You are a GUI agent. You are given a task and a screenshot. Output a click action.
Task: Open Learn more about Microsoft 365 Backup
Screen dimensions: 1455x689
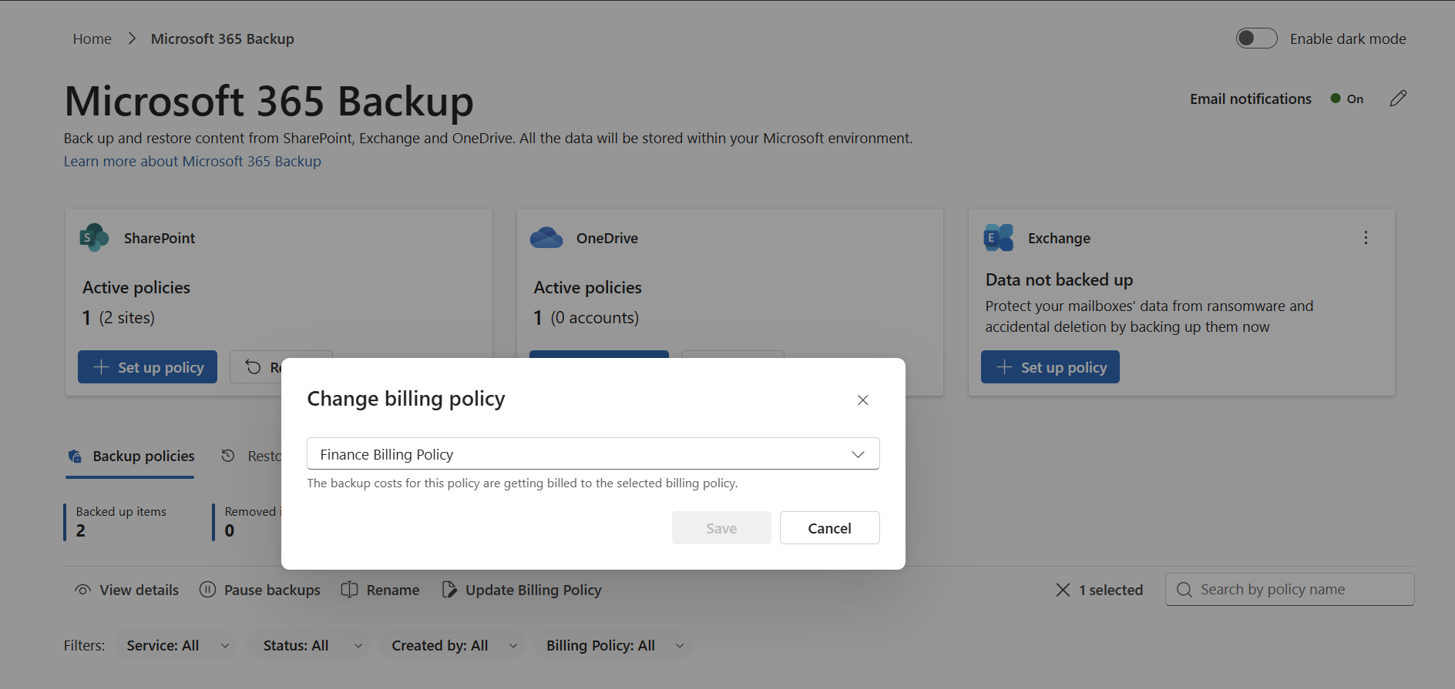pos(192,161)
